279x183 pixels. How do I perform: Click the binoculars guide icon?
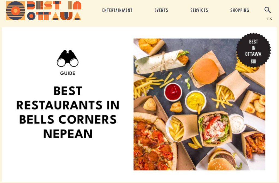(x=68, y=58)
